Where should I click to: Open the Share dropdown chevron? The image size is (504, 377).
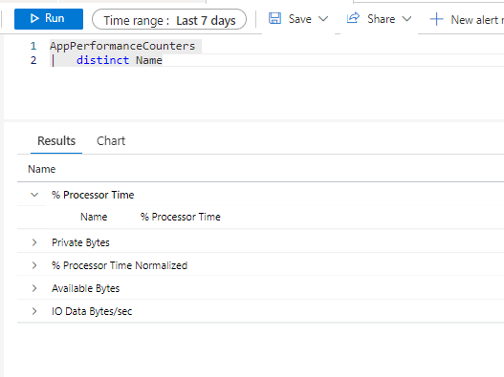[x=406, y=19]
